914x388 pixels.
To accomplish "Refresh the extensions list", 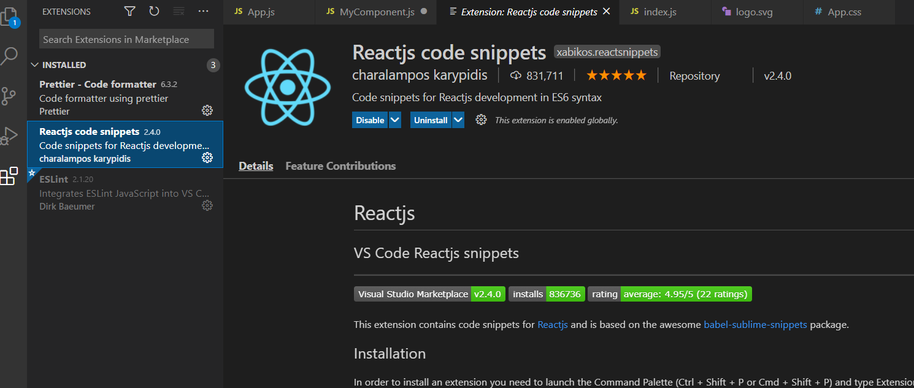I will click(x=154, y=11).
